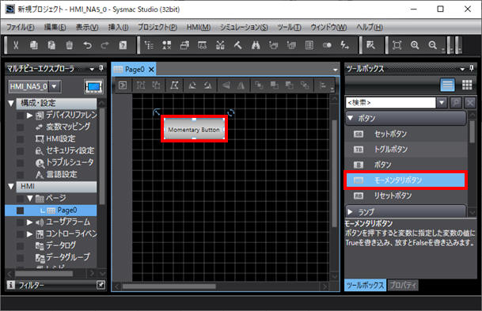The image size is (482, 311).
Task: Toggle checkbox beside ユーザアラーム
Action: (x=21, y=222)
